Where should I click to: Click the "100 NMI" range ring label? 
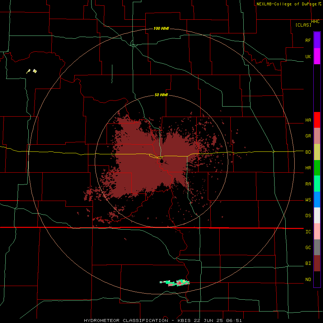(x=161, y=28)
